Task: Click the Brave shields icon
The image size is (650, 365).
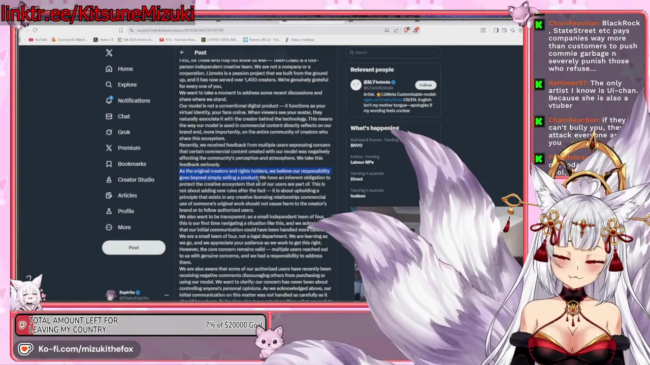Action: coord(406,30)
